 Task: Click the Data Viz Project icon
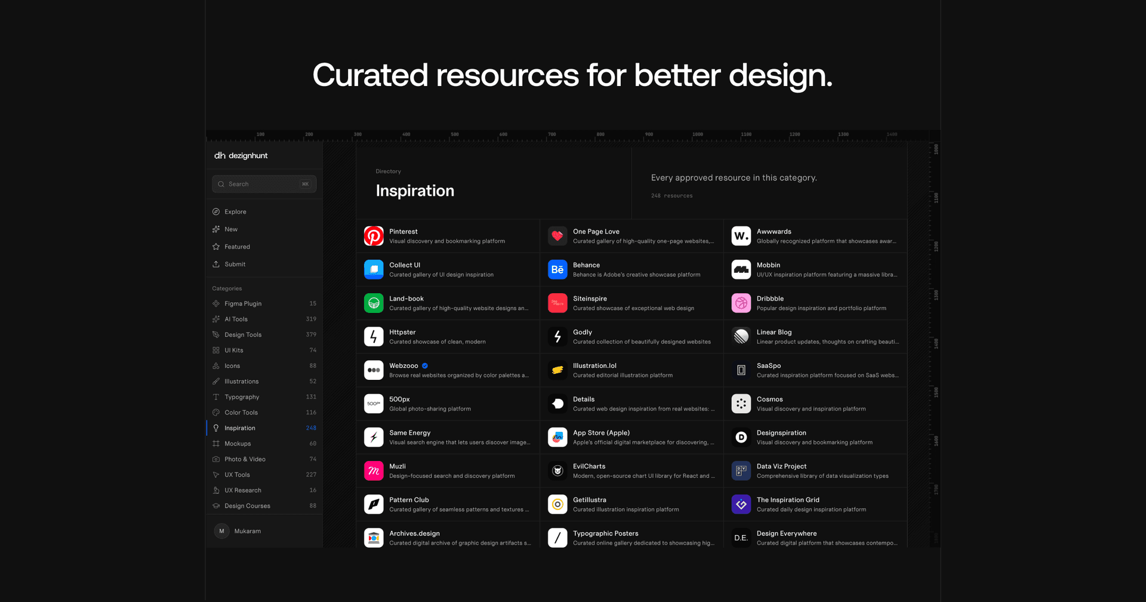pos(741,471)
